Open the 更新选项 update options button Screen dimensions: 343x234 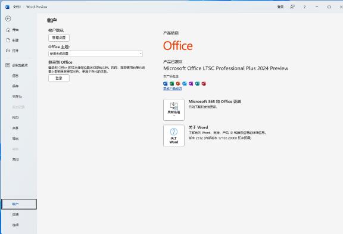[174, 110]
